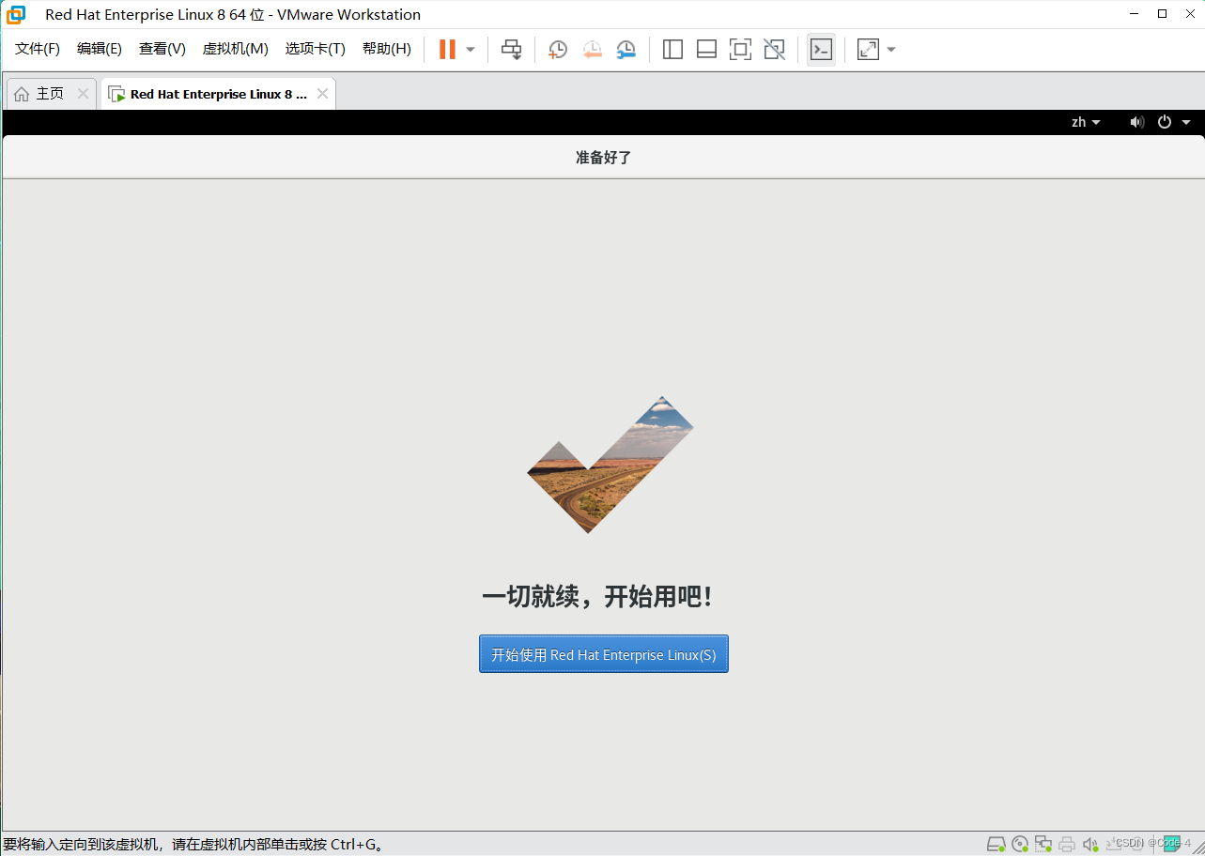Image resolution: width=1205 pixels, height=856 pixels.
Task: Toggle the library sidebar view icon
Action: pos(672,50)
